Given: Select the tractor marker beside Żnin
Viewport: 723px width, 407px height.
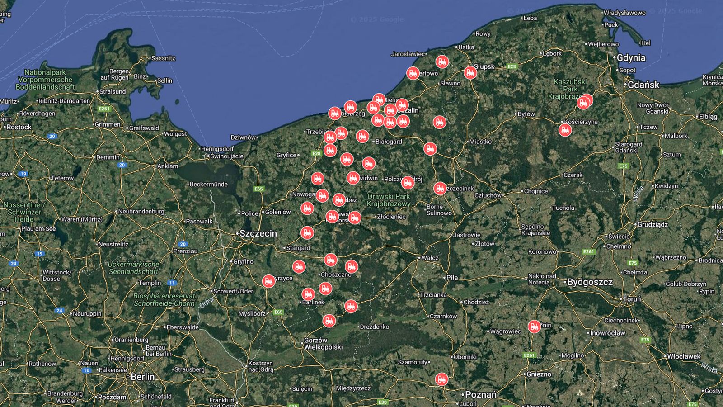Looking at the screenshot, I should coord(534,327).
